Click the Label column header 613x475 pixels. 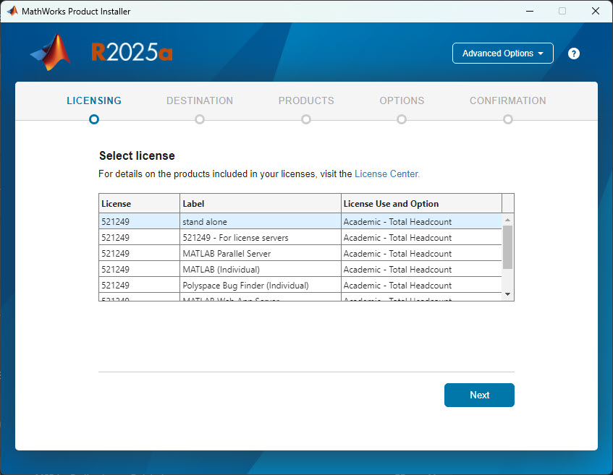coord(261,203)
